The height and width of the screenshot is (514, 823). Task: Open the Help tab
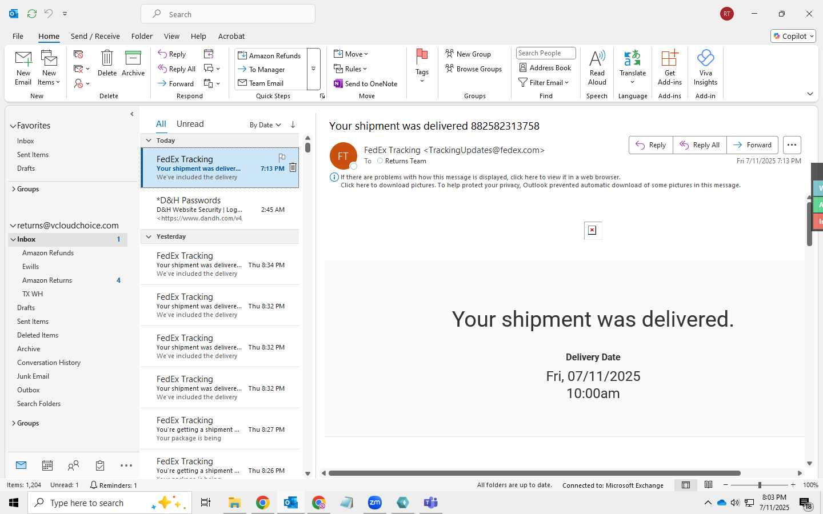[198, 36]
